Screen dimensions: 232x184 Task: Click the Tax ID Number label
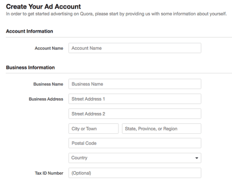coord(49,173)
